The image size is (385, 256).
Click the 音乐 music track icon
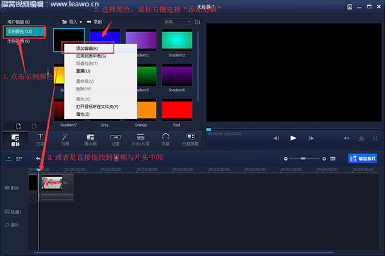(7, 225)
